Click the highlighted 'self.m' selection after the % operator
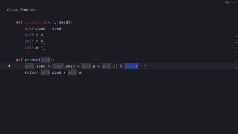The height and width of the screenshot is (134, 238). (131, 66)
